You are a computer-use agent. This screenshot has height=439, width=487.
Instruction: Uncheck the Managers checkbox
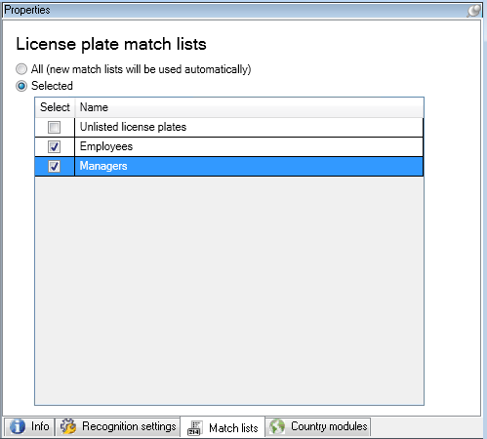(x=54, y=167)
